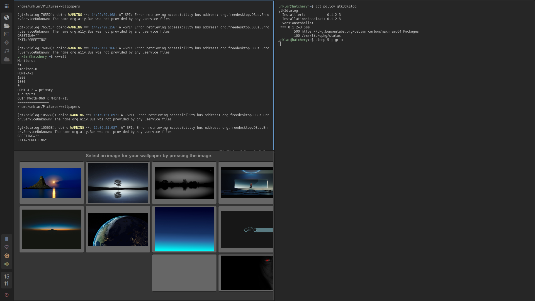Click the brightness sun icon

[7, 256]
